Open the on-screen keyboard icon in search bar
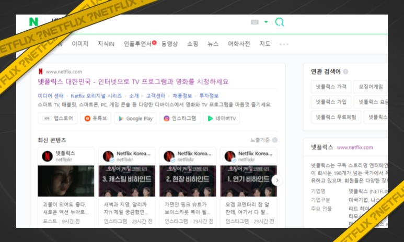The image size is (404, 242). tap(255, 22)
